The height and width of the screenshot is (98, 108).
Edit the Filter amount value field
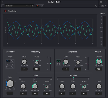(23, 93)
